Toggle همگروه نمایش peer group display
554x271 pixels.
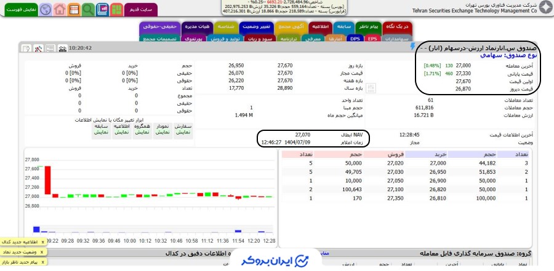(x=143, y=129)
